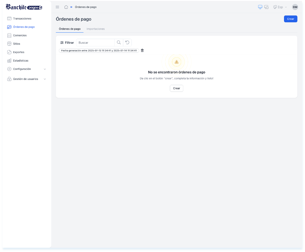
Task: Open the Filtrar options
Action: coord(67,42)
